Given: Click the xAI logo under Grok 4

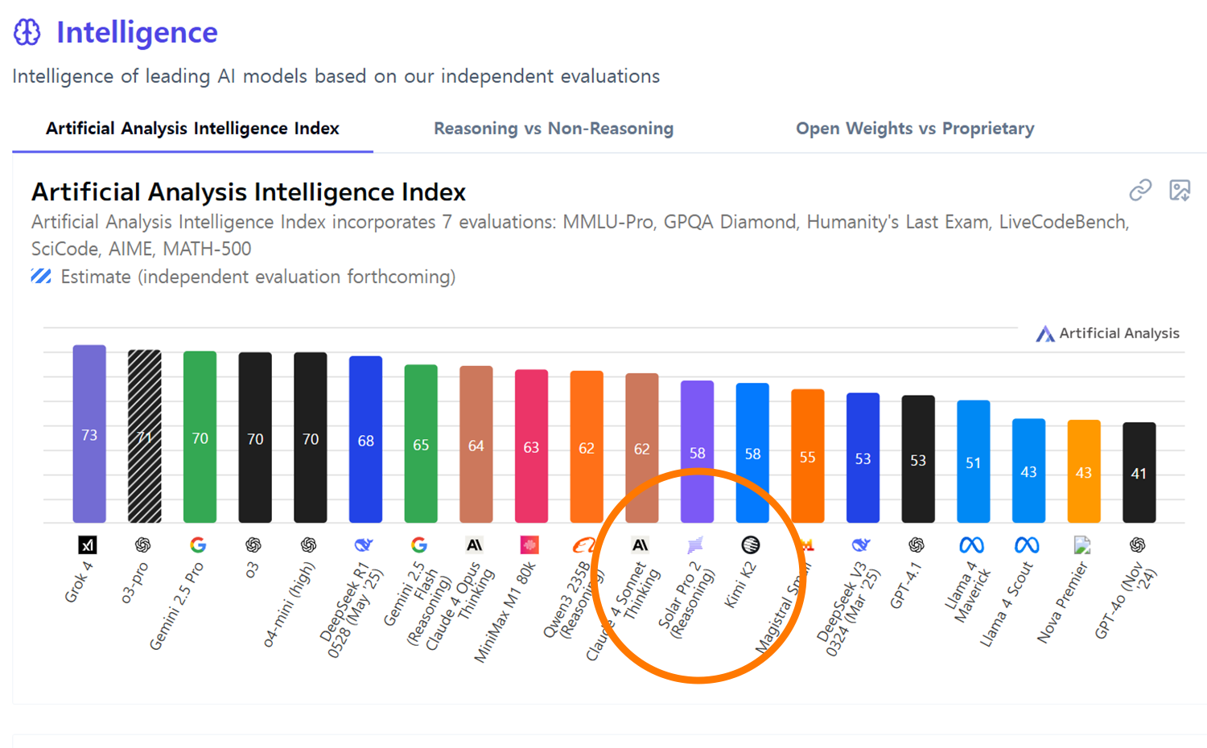Looking at the screenshot, I should [88, 545].
